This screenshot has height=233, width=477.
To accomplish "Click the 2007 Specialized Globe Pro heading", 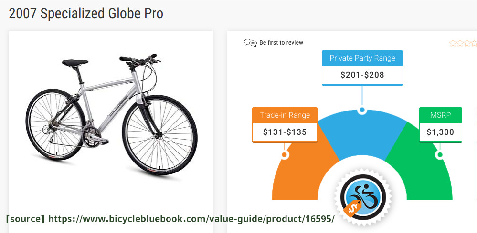I will click(x=86, y=14).
